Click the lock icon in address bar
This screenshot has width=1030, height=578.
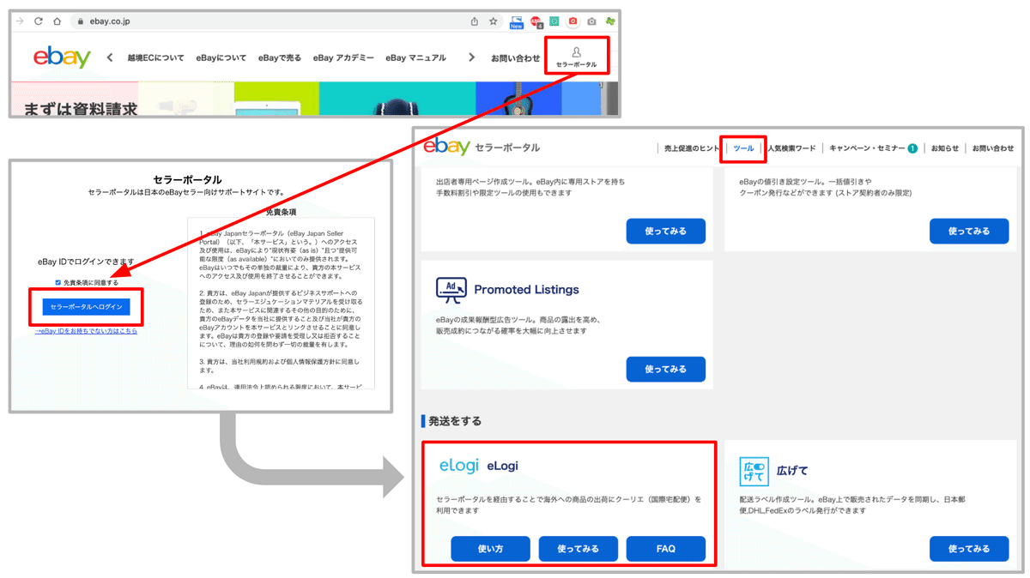(x=80, y=21)
